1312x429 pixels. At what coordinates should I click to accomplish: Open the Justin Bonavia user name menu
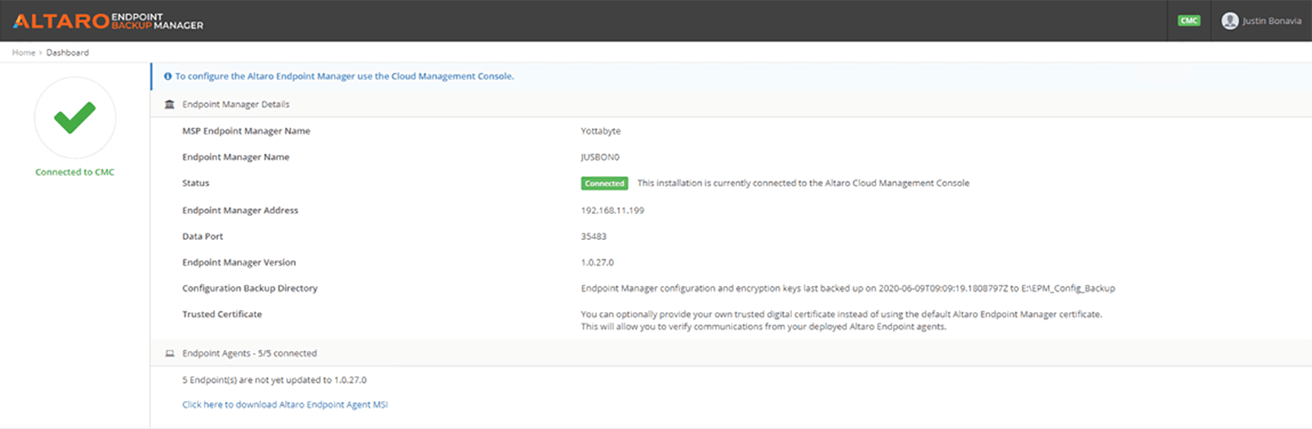tap(1272, 21)
